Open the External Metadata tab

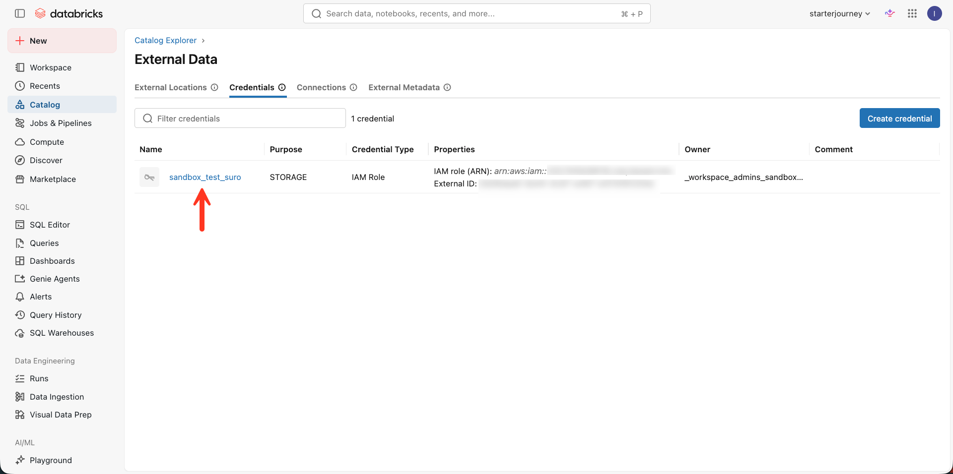(x=404, y=87)
